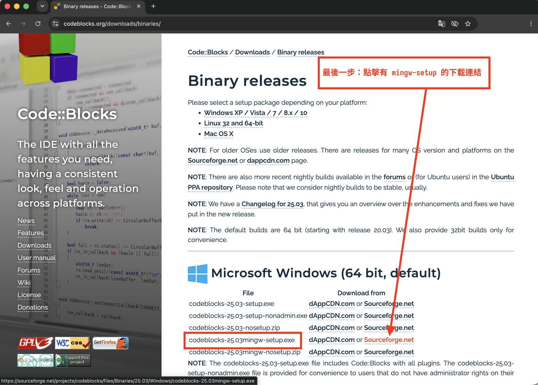Click the Binary releases page heading

(247, 81)
